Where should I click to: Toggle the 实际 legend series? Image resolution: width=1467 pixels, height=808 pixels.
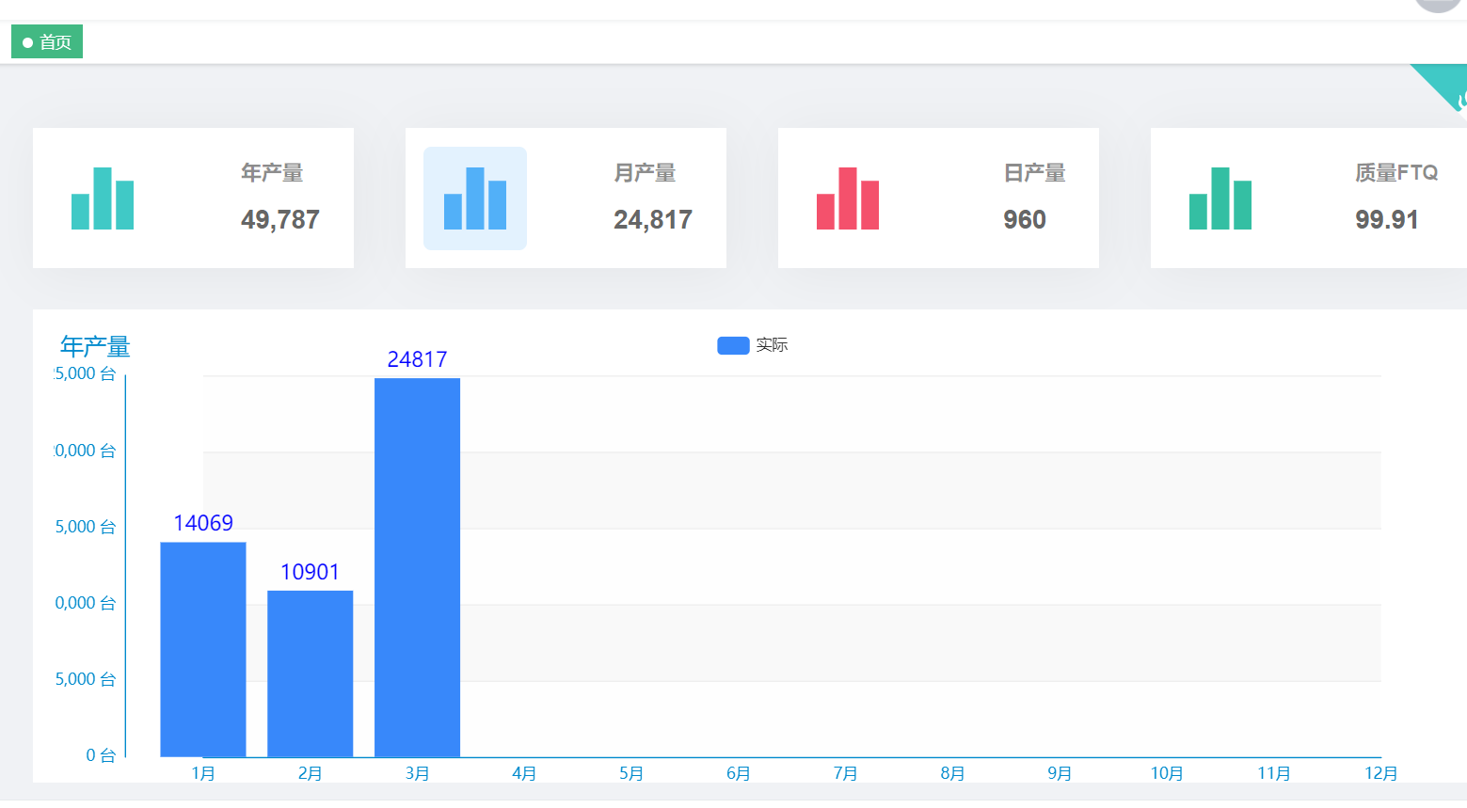(771, 345)
